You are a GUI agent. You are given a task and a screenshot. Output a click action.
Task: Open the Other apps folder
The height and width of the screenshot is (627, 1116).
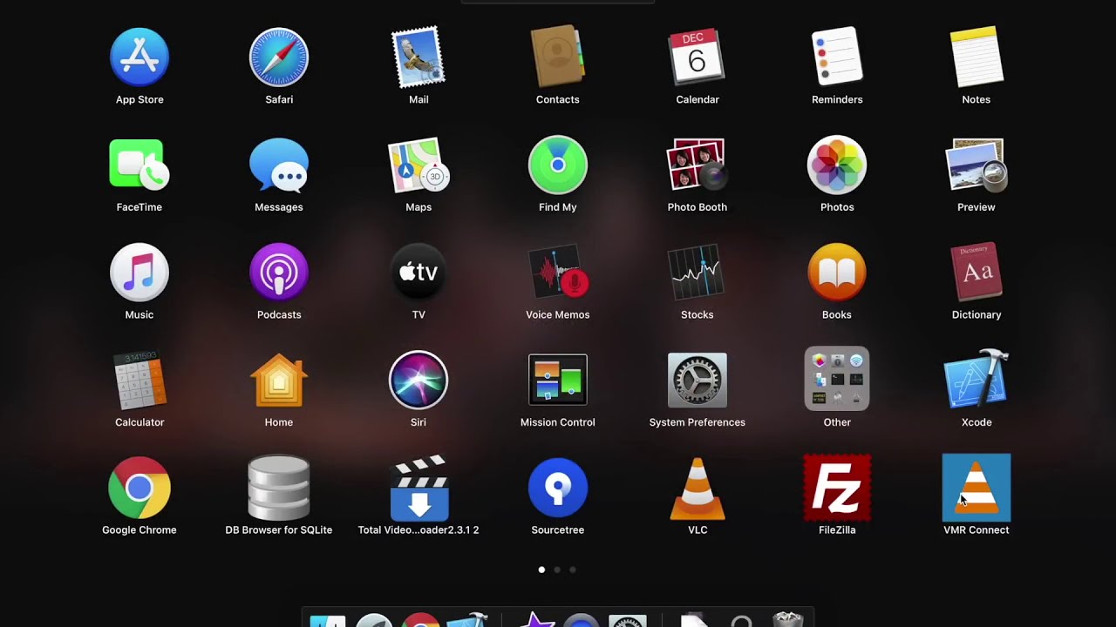837,380
